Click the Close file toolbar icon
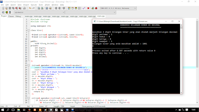Image resolution: width=199 pixels, height=112 pixels. click(x=16, y=8)
